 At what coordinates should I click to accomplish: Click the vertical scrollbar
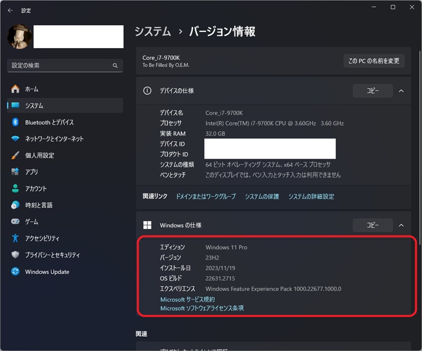tap(420, 149)
